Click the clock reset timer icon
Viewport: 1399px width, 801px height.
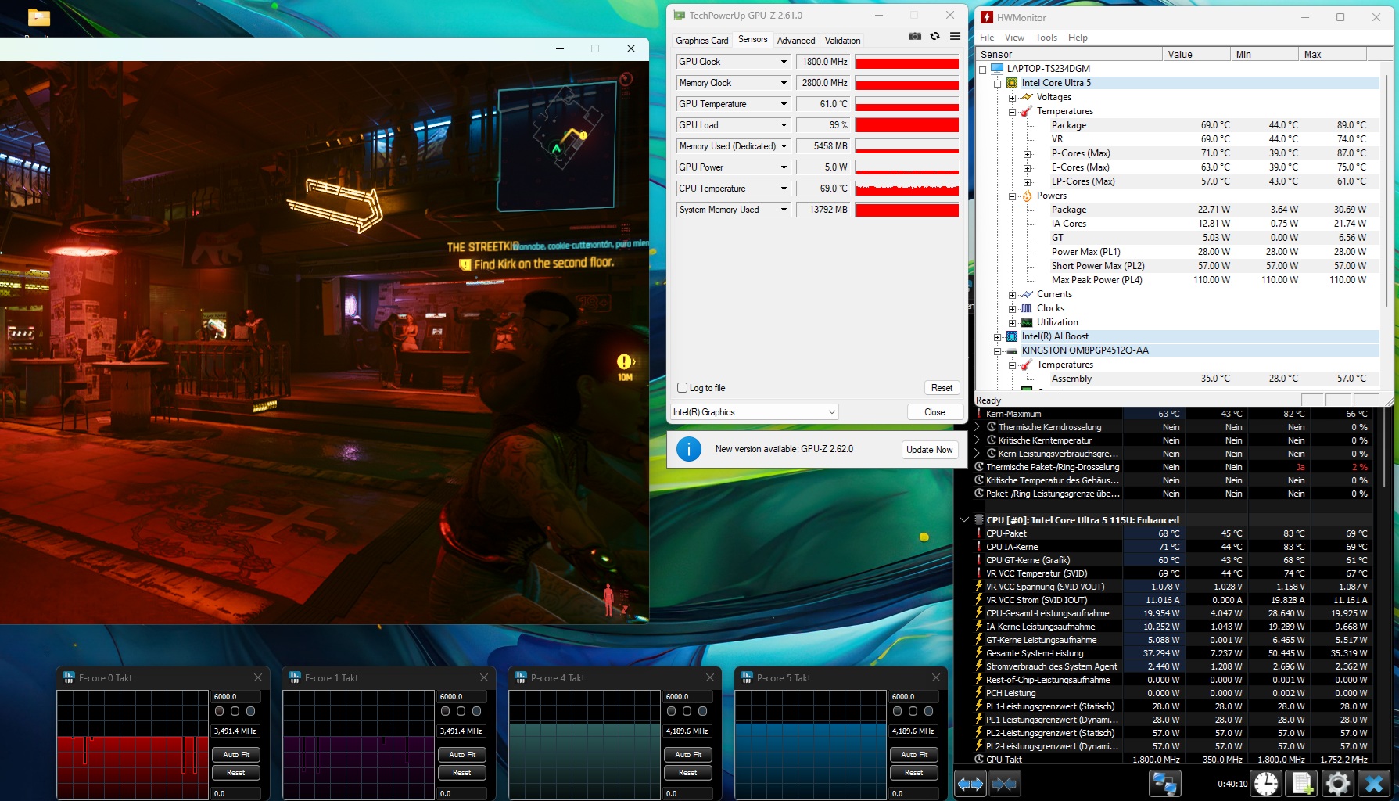click(x=1266, y=783)
